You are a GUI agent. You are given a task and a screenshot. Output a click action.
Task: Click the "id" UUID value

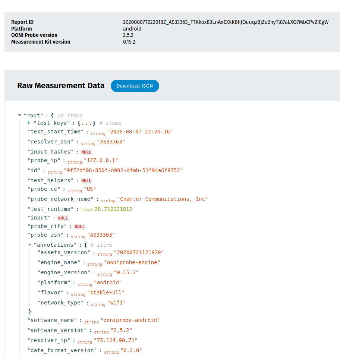pos(123,170)
